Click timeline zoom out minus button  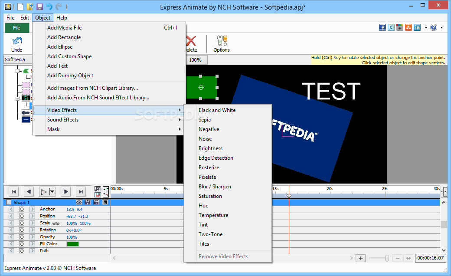point(398,258)
